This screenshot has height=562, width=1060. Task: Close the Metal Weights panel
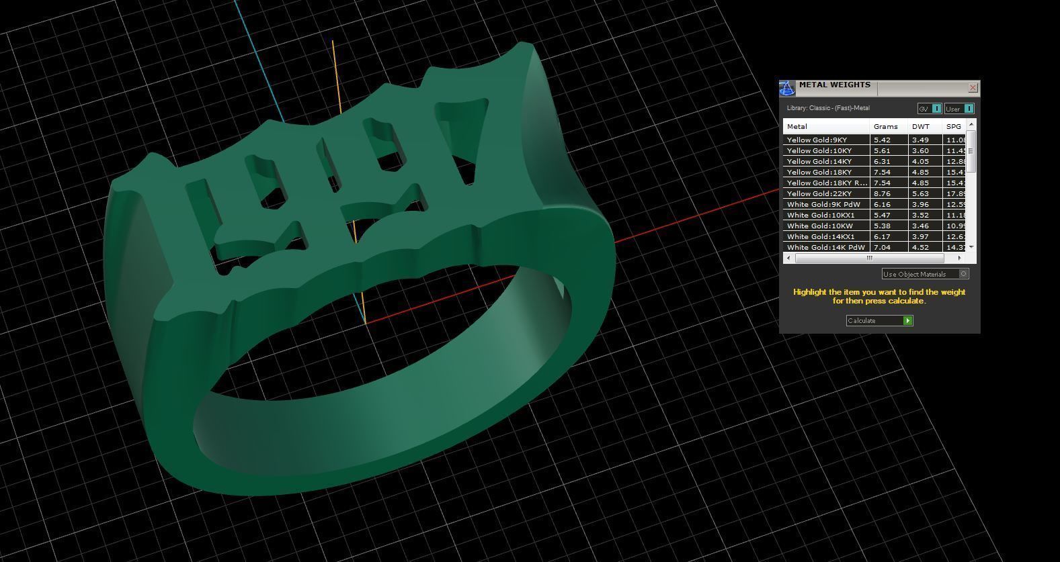tap(973, 87)
